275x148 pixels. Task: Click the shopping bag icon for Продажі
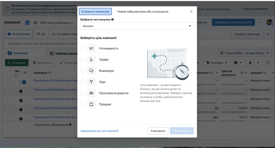tap(91, 104)
